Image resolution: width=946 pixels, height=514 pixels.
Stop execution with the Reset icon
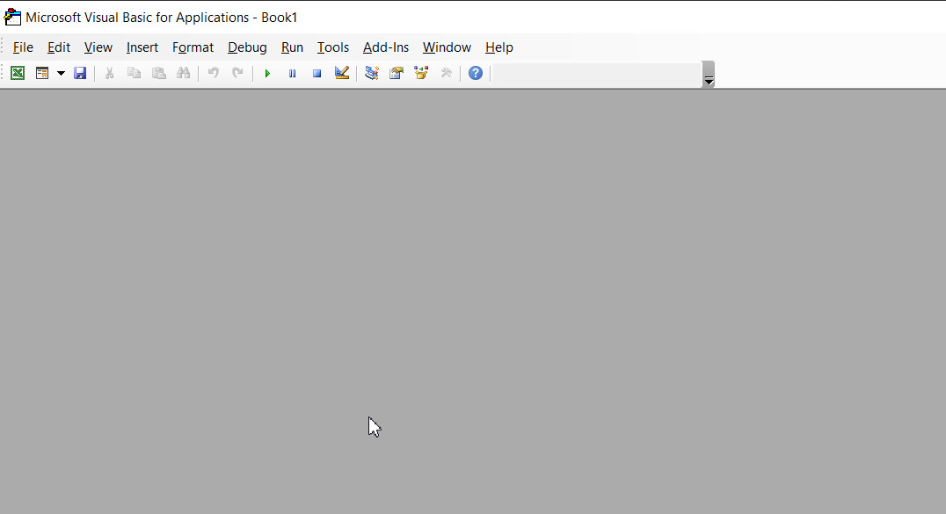[x=317, y=73]
